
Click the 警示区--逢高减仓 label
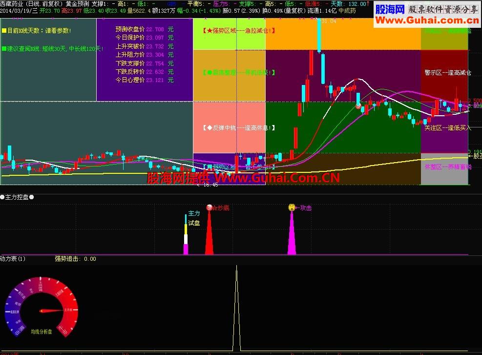447,73
